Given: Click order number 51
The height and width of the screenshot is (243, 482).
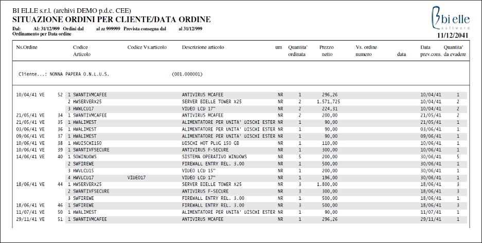Looking at the screenshot, I should pos(60,219).
